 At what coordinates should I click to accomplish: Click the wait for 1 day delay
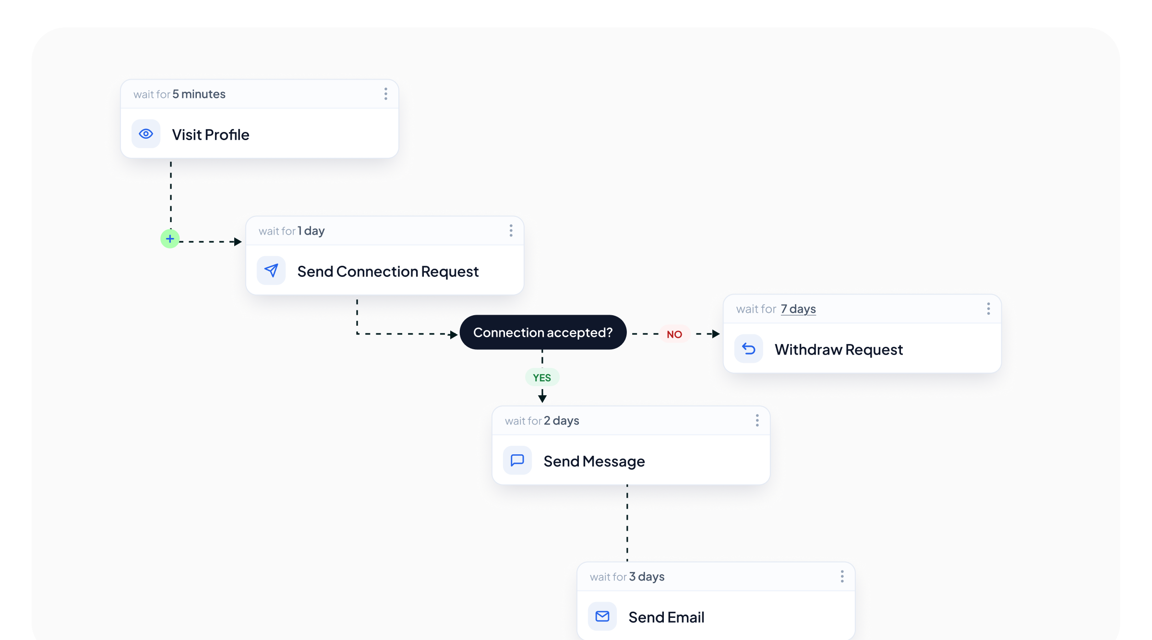click(292, 231)
